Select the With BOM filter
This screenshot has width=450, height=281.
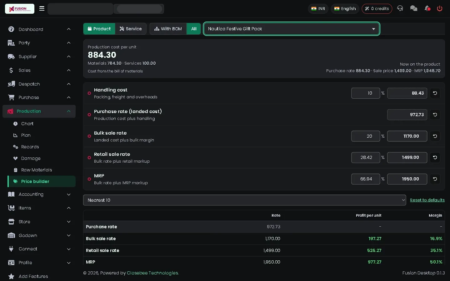click(168, 29)
